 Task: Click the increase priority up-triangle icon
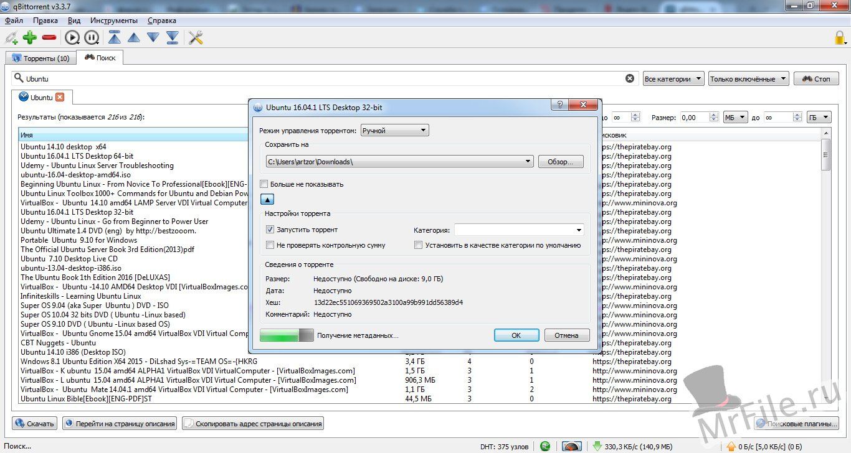click(134, 38)
